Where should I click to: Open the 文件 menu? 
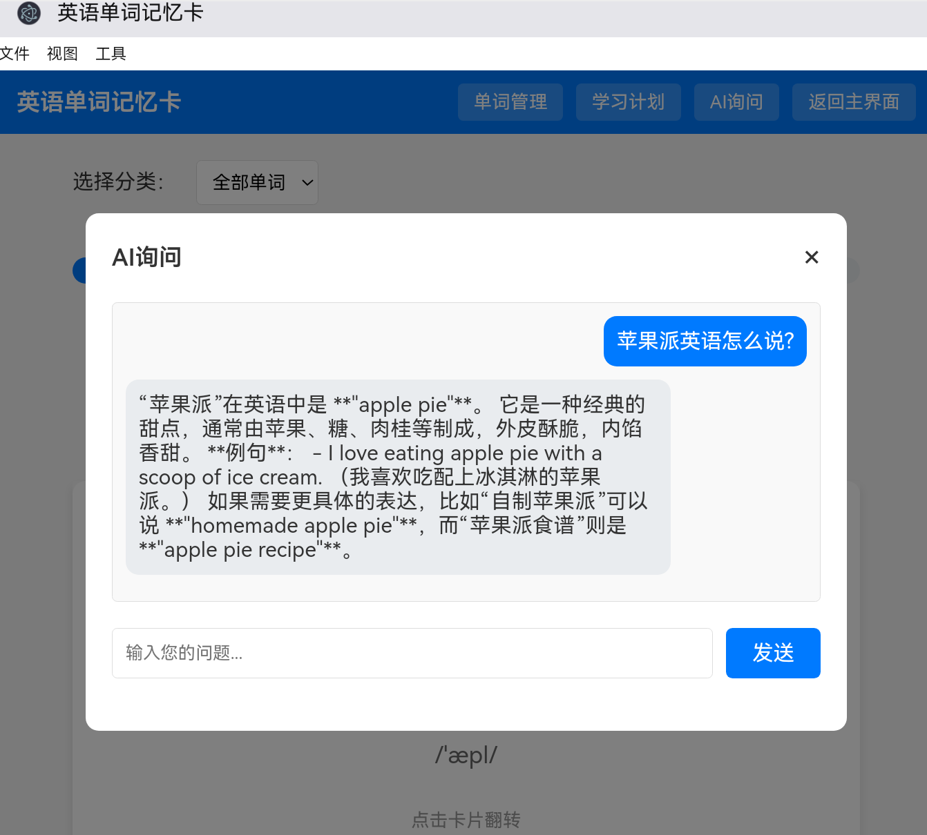15,54
